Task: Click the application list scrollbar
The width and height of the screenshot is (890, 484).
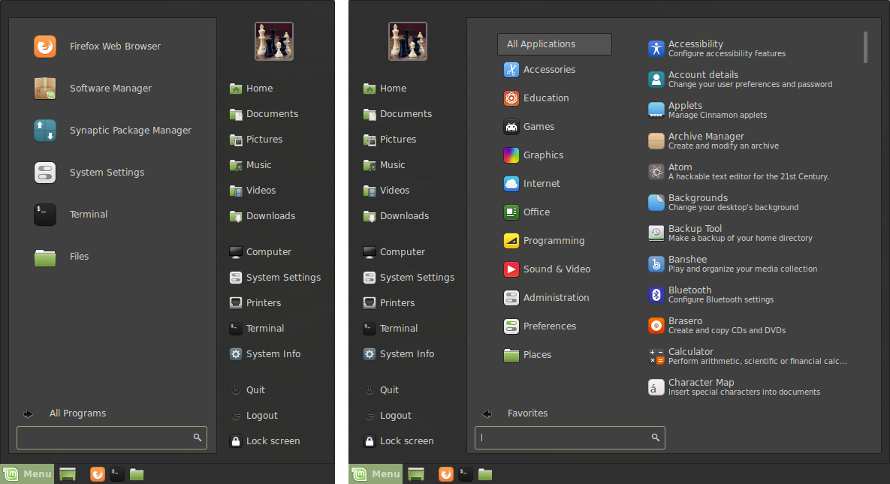Action: coord(865,47)
